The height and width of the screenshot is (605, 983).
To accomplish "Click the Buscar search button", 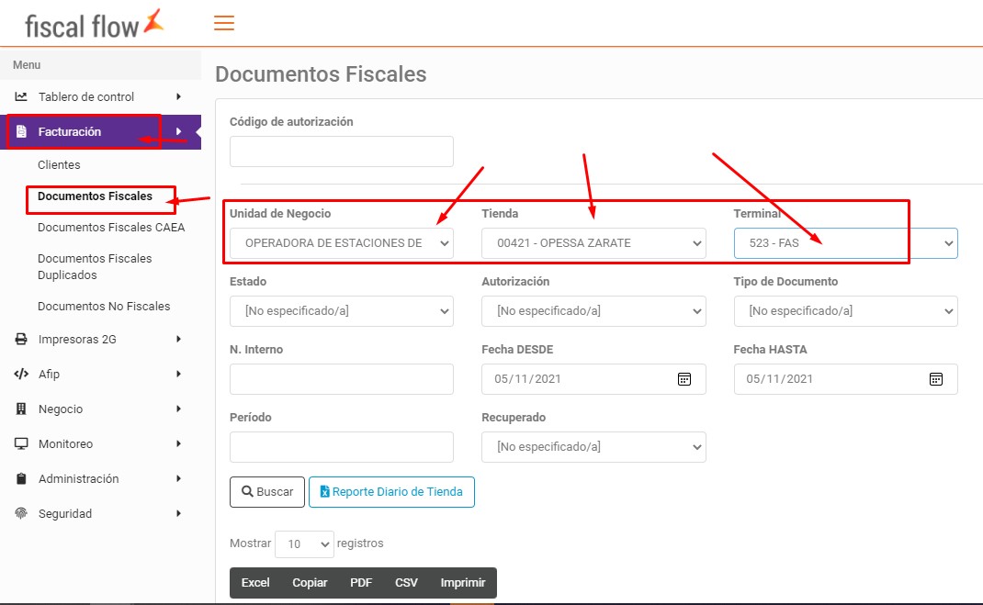I will (x=266, y=492).
